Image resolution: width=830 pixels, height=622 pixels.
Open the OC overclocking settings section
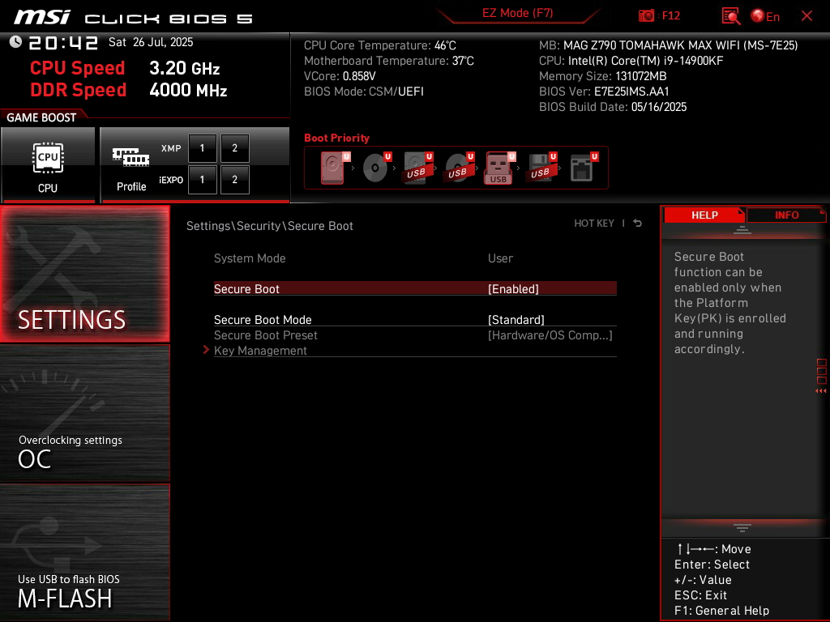[85, 413]
